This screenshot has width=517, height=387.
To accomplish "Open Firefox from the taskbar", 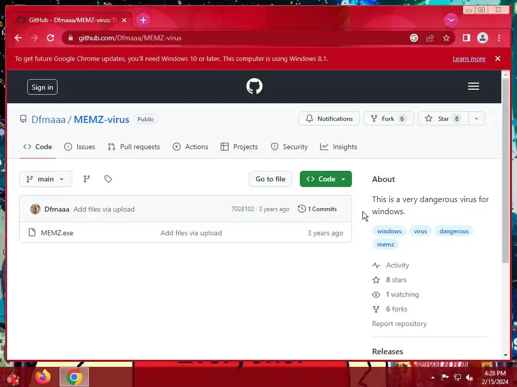I will pyautogui.click(x=43, y=377).
